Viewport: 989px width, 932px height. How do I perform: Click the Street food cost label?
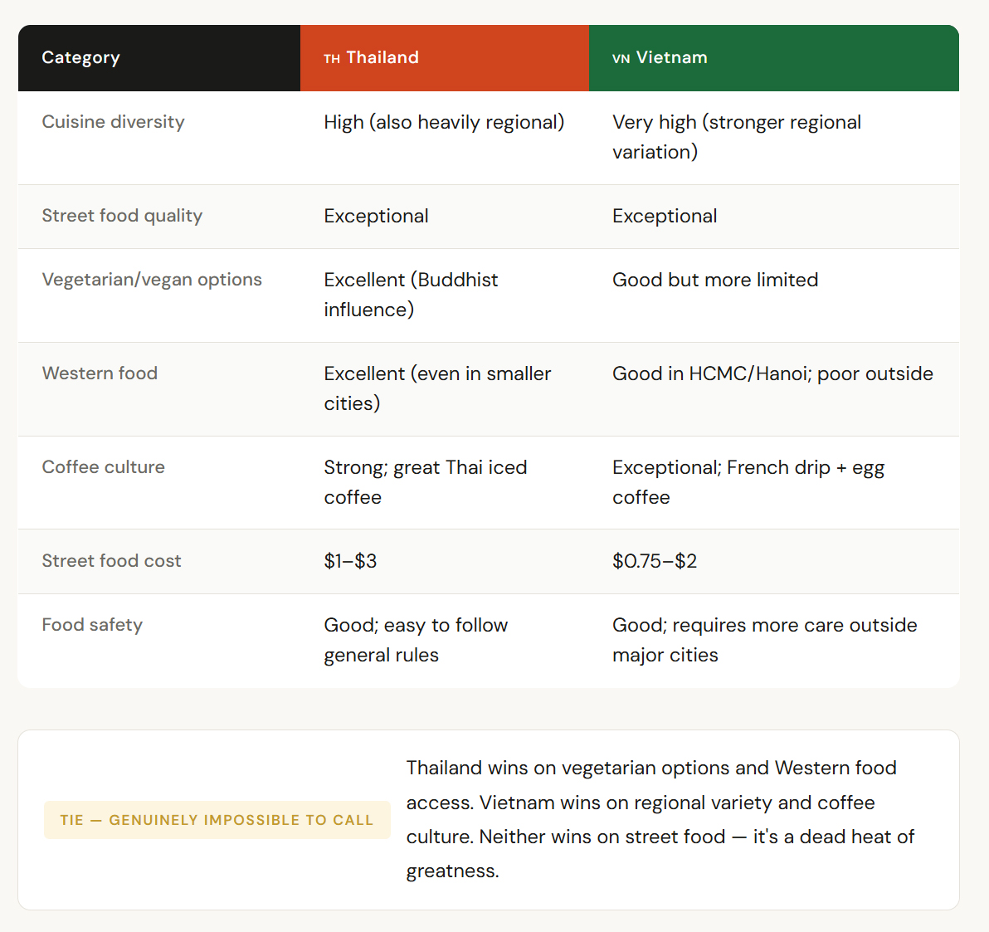click(111, 561)
